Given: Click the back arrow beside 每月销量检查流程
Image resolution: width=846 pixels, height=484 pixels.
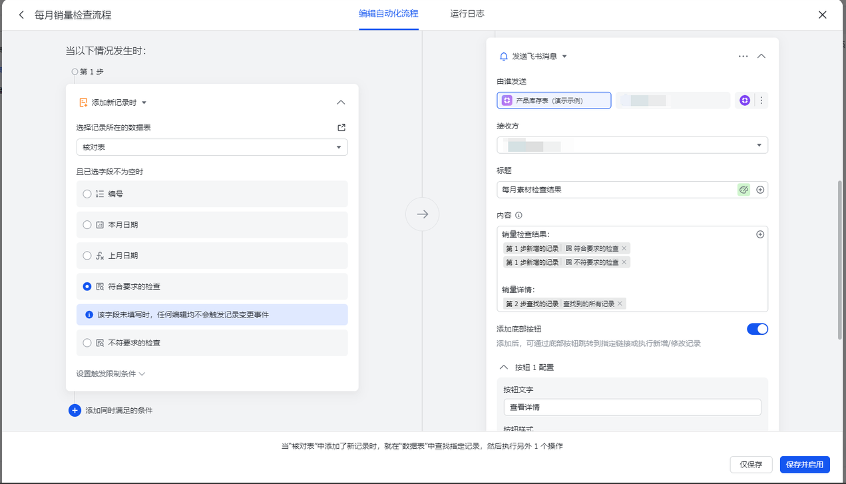Looking at the screenshot, I should [x=21, y=15].
